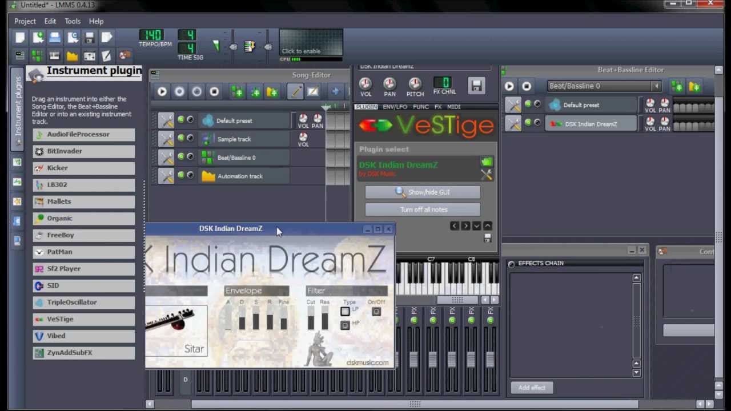Open the Tools menu
Image resolution: width=731 pixels, height=411 pixels.
click(73, 21)
